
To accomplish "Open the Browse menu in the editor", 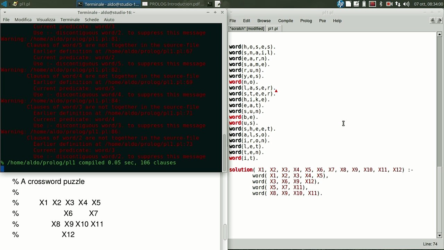I will (264, 21).
